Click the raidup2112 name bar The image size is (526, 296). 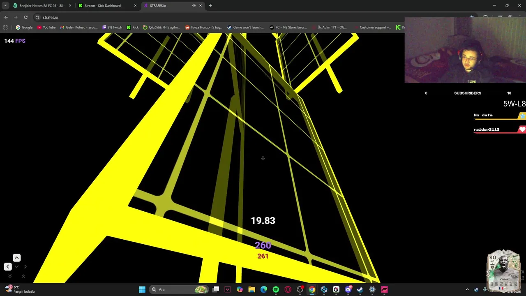500,129
